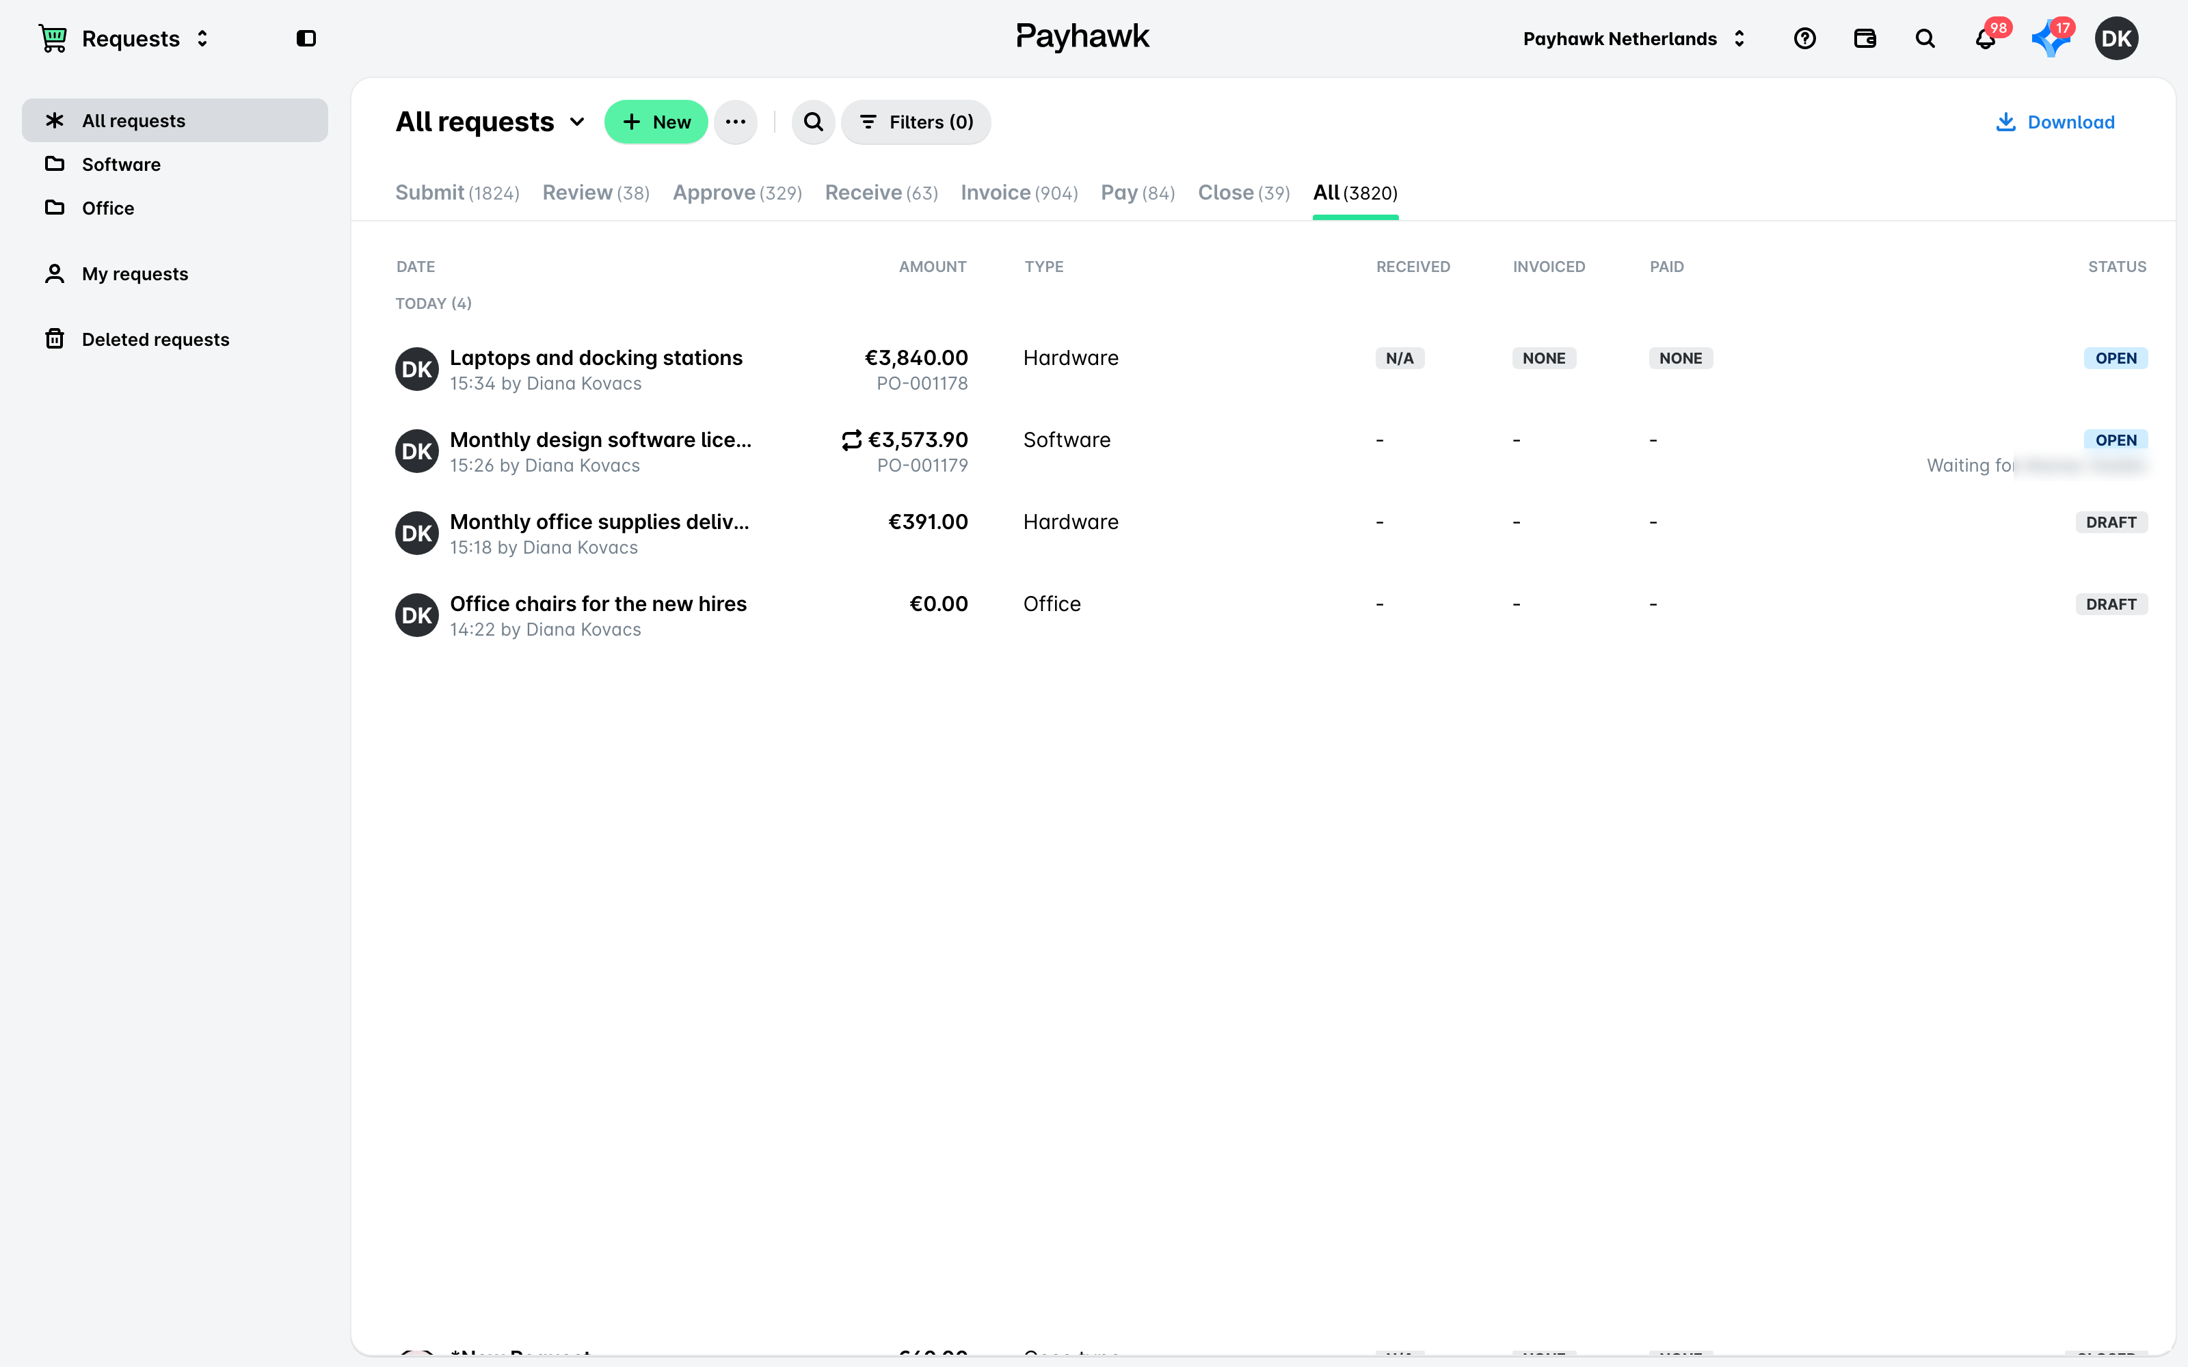2188x1367 pixels.
Task: Click avatar on Office chairs row
Action: (417, 614)
